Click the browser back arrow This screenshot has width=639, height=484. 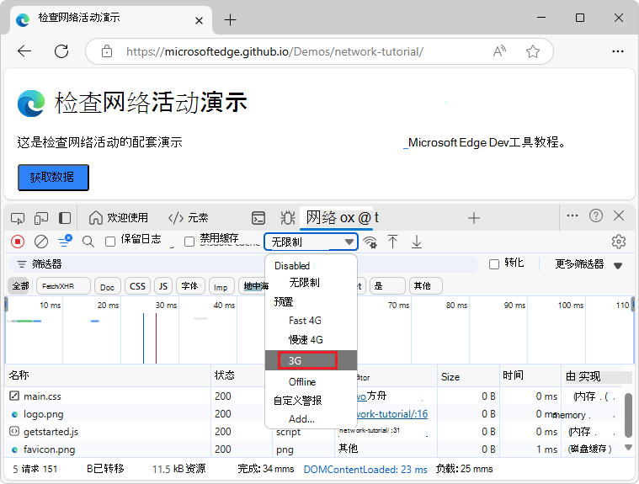(x=24, y=51)
